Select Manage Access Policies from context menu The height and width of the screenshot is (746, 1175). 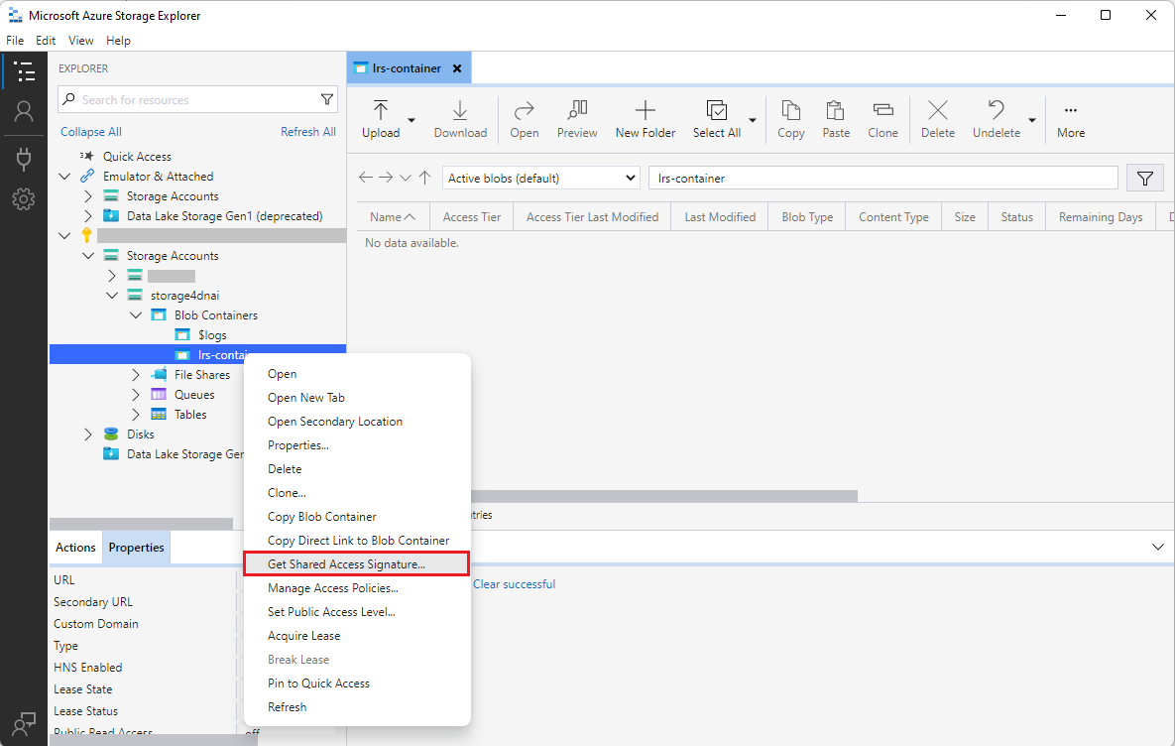pyautogui.click(x=333, y=588)
